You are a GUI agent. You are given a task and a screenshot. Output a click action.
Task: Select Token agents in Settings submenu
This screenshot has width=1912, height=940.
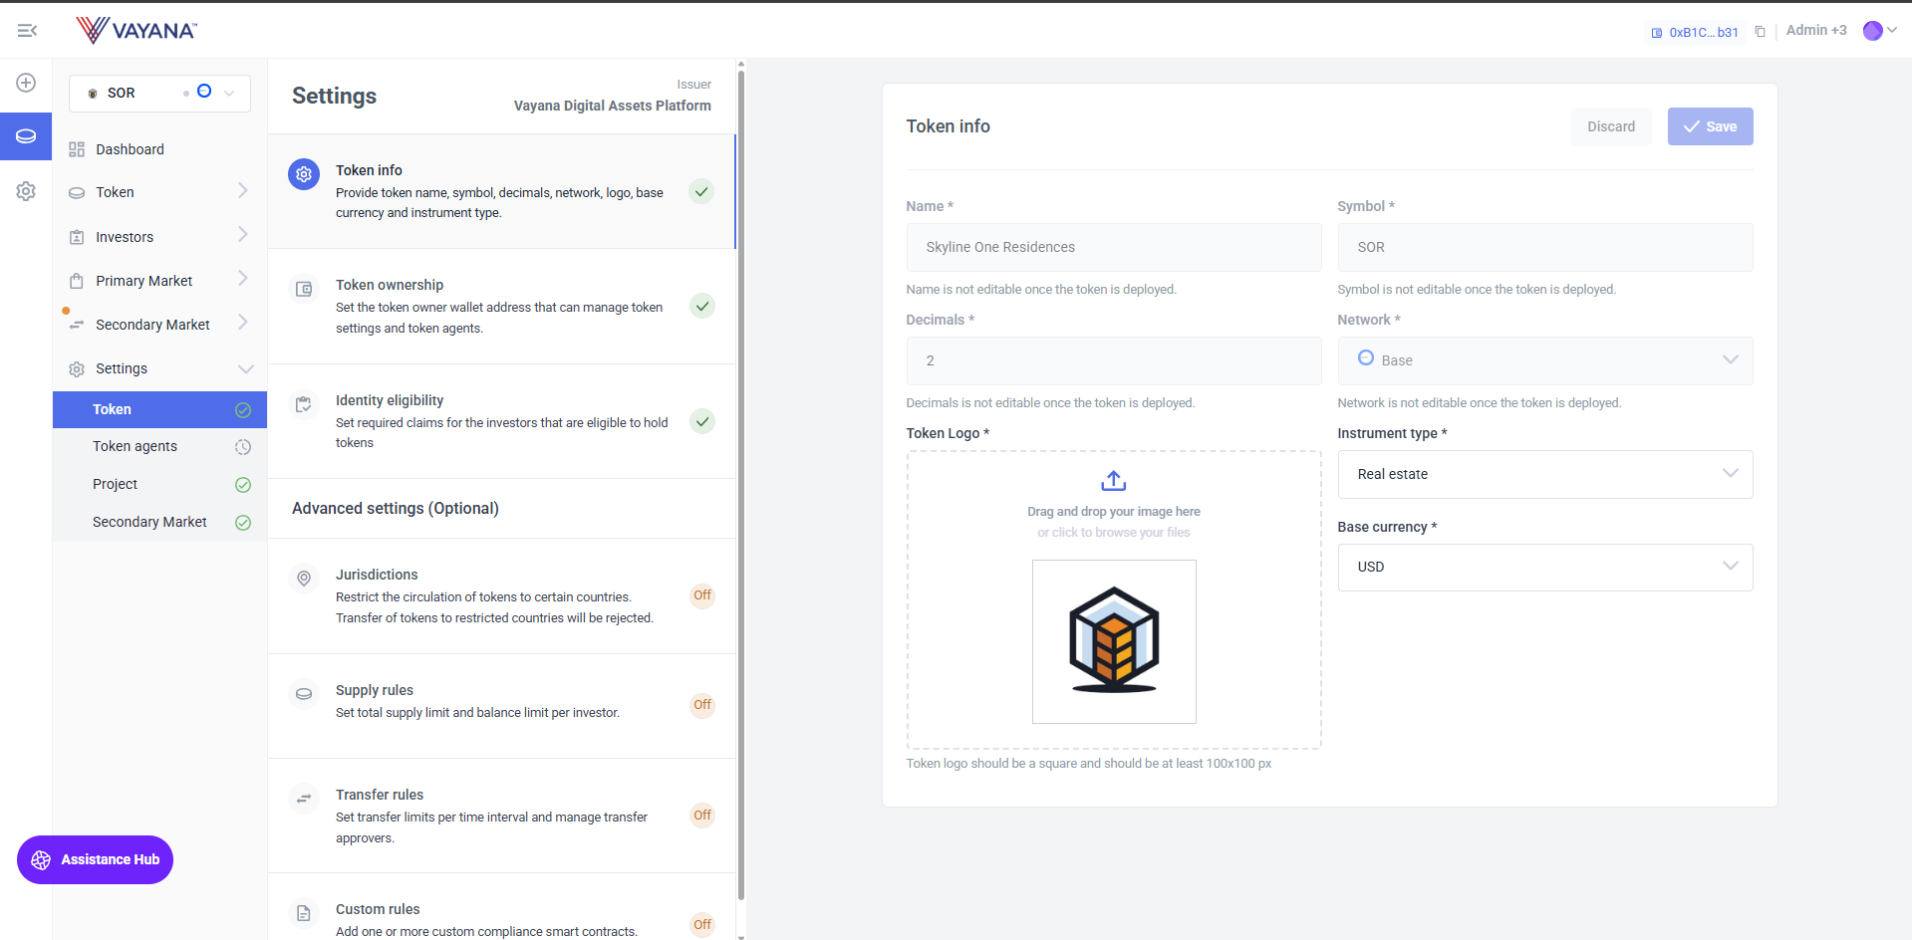pos(136,446)
